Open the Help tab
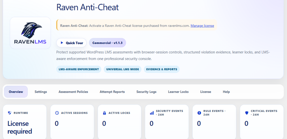Viewport: 287px width, 139px height. click(x=226, y=92)
